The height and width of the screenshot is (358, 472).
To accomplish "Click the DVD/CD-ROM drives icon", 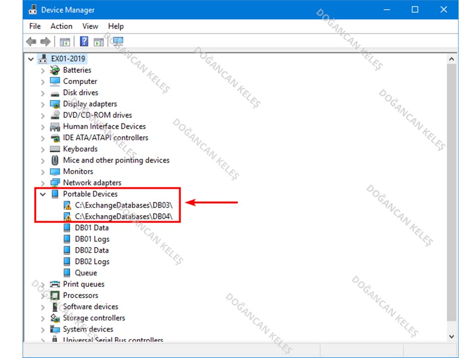I will (x=55, y=115).
